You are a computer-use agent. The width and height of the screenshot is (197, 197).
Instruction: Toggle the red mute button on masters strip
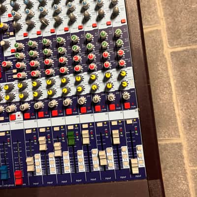coord(13,117)
